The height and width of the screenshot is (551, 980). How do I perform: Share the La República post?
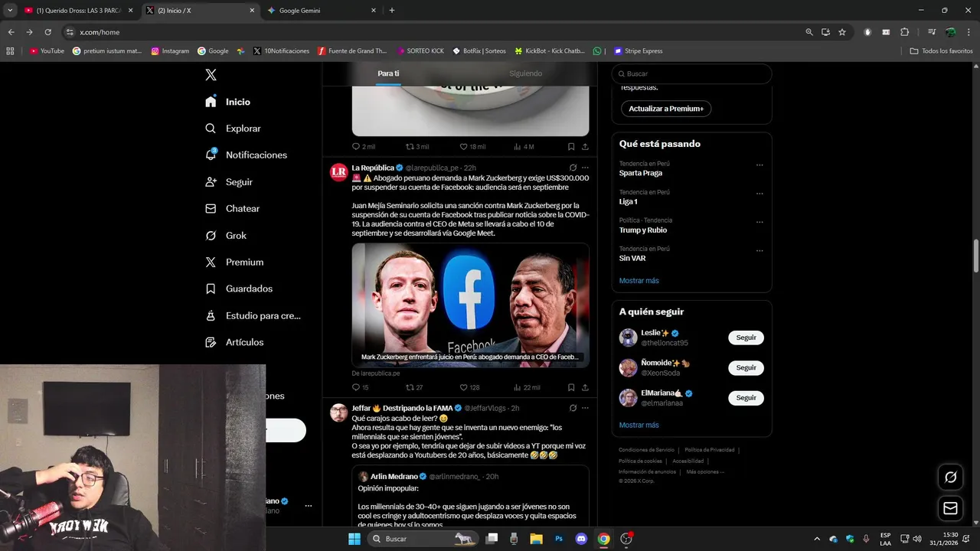point(585,387)
